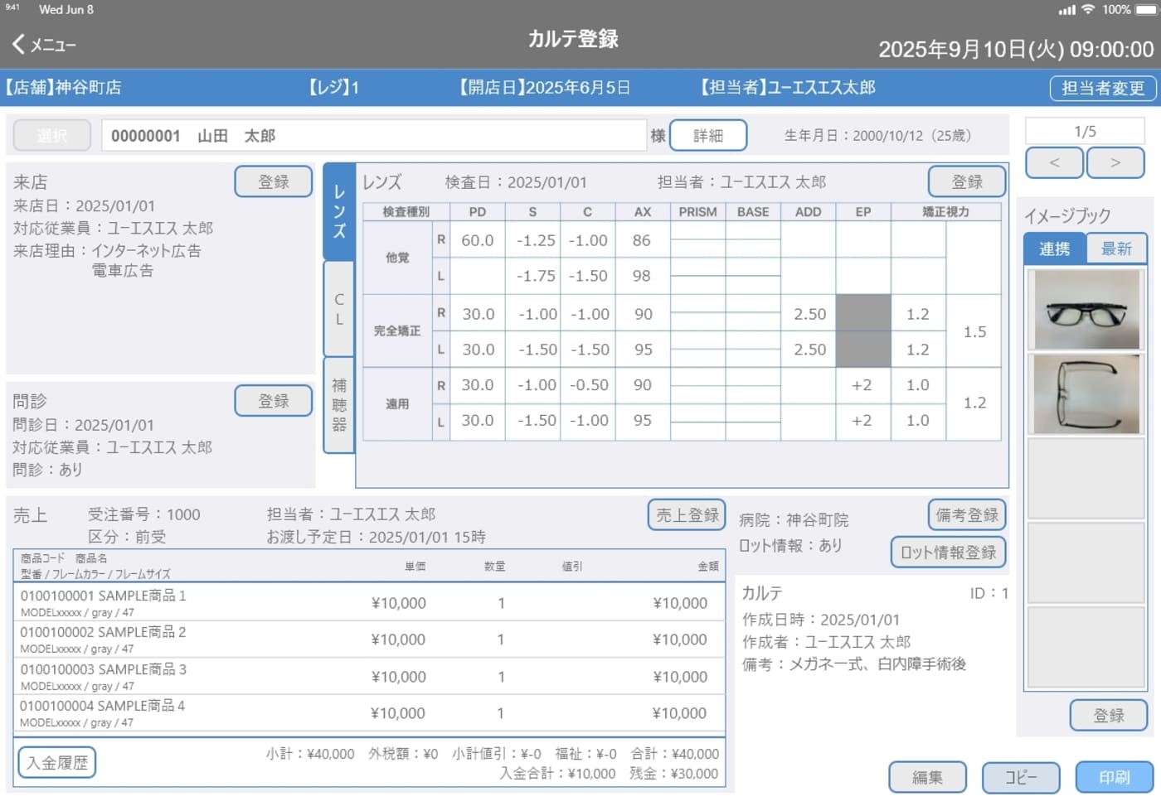This screenshot has height=806, width=1161.
Task: View 入金履歴 payment history
Action: 57,763
